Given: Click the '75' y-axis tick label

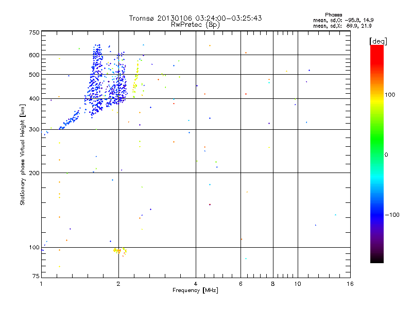Looking at the screenshot, I should 36,276.
